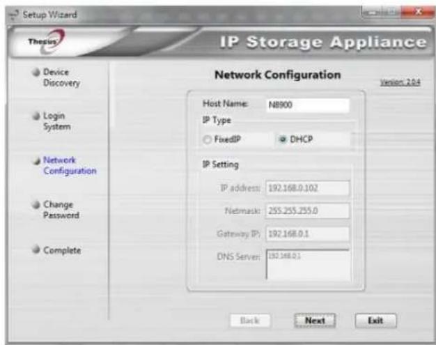Click the Login System bullet icon
This screenshot has width=436, height=345.
(x=36, y=116)
